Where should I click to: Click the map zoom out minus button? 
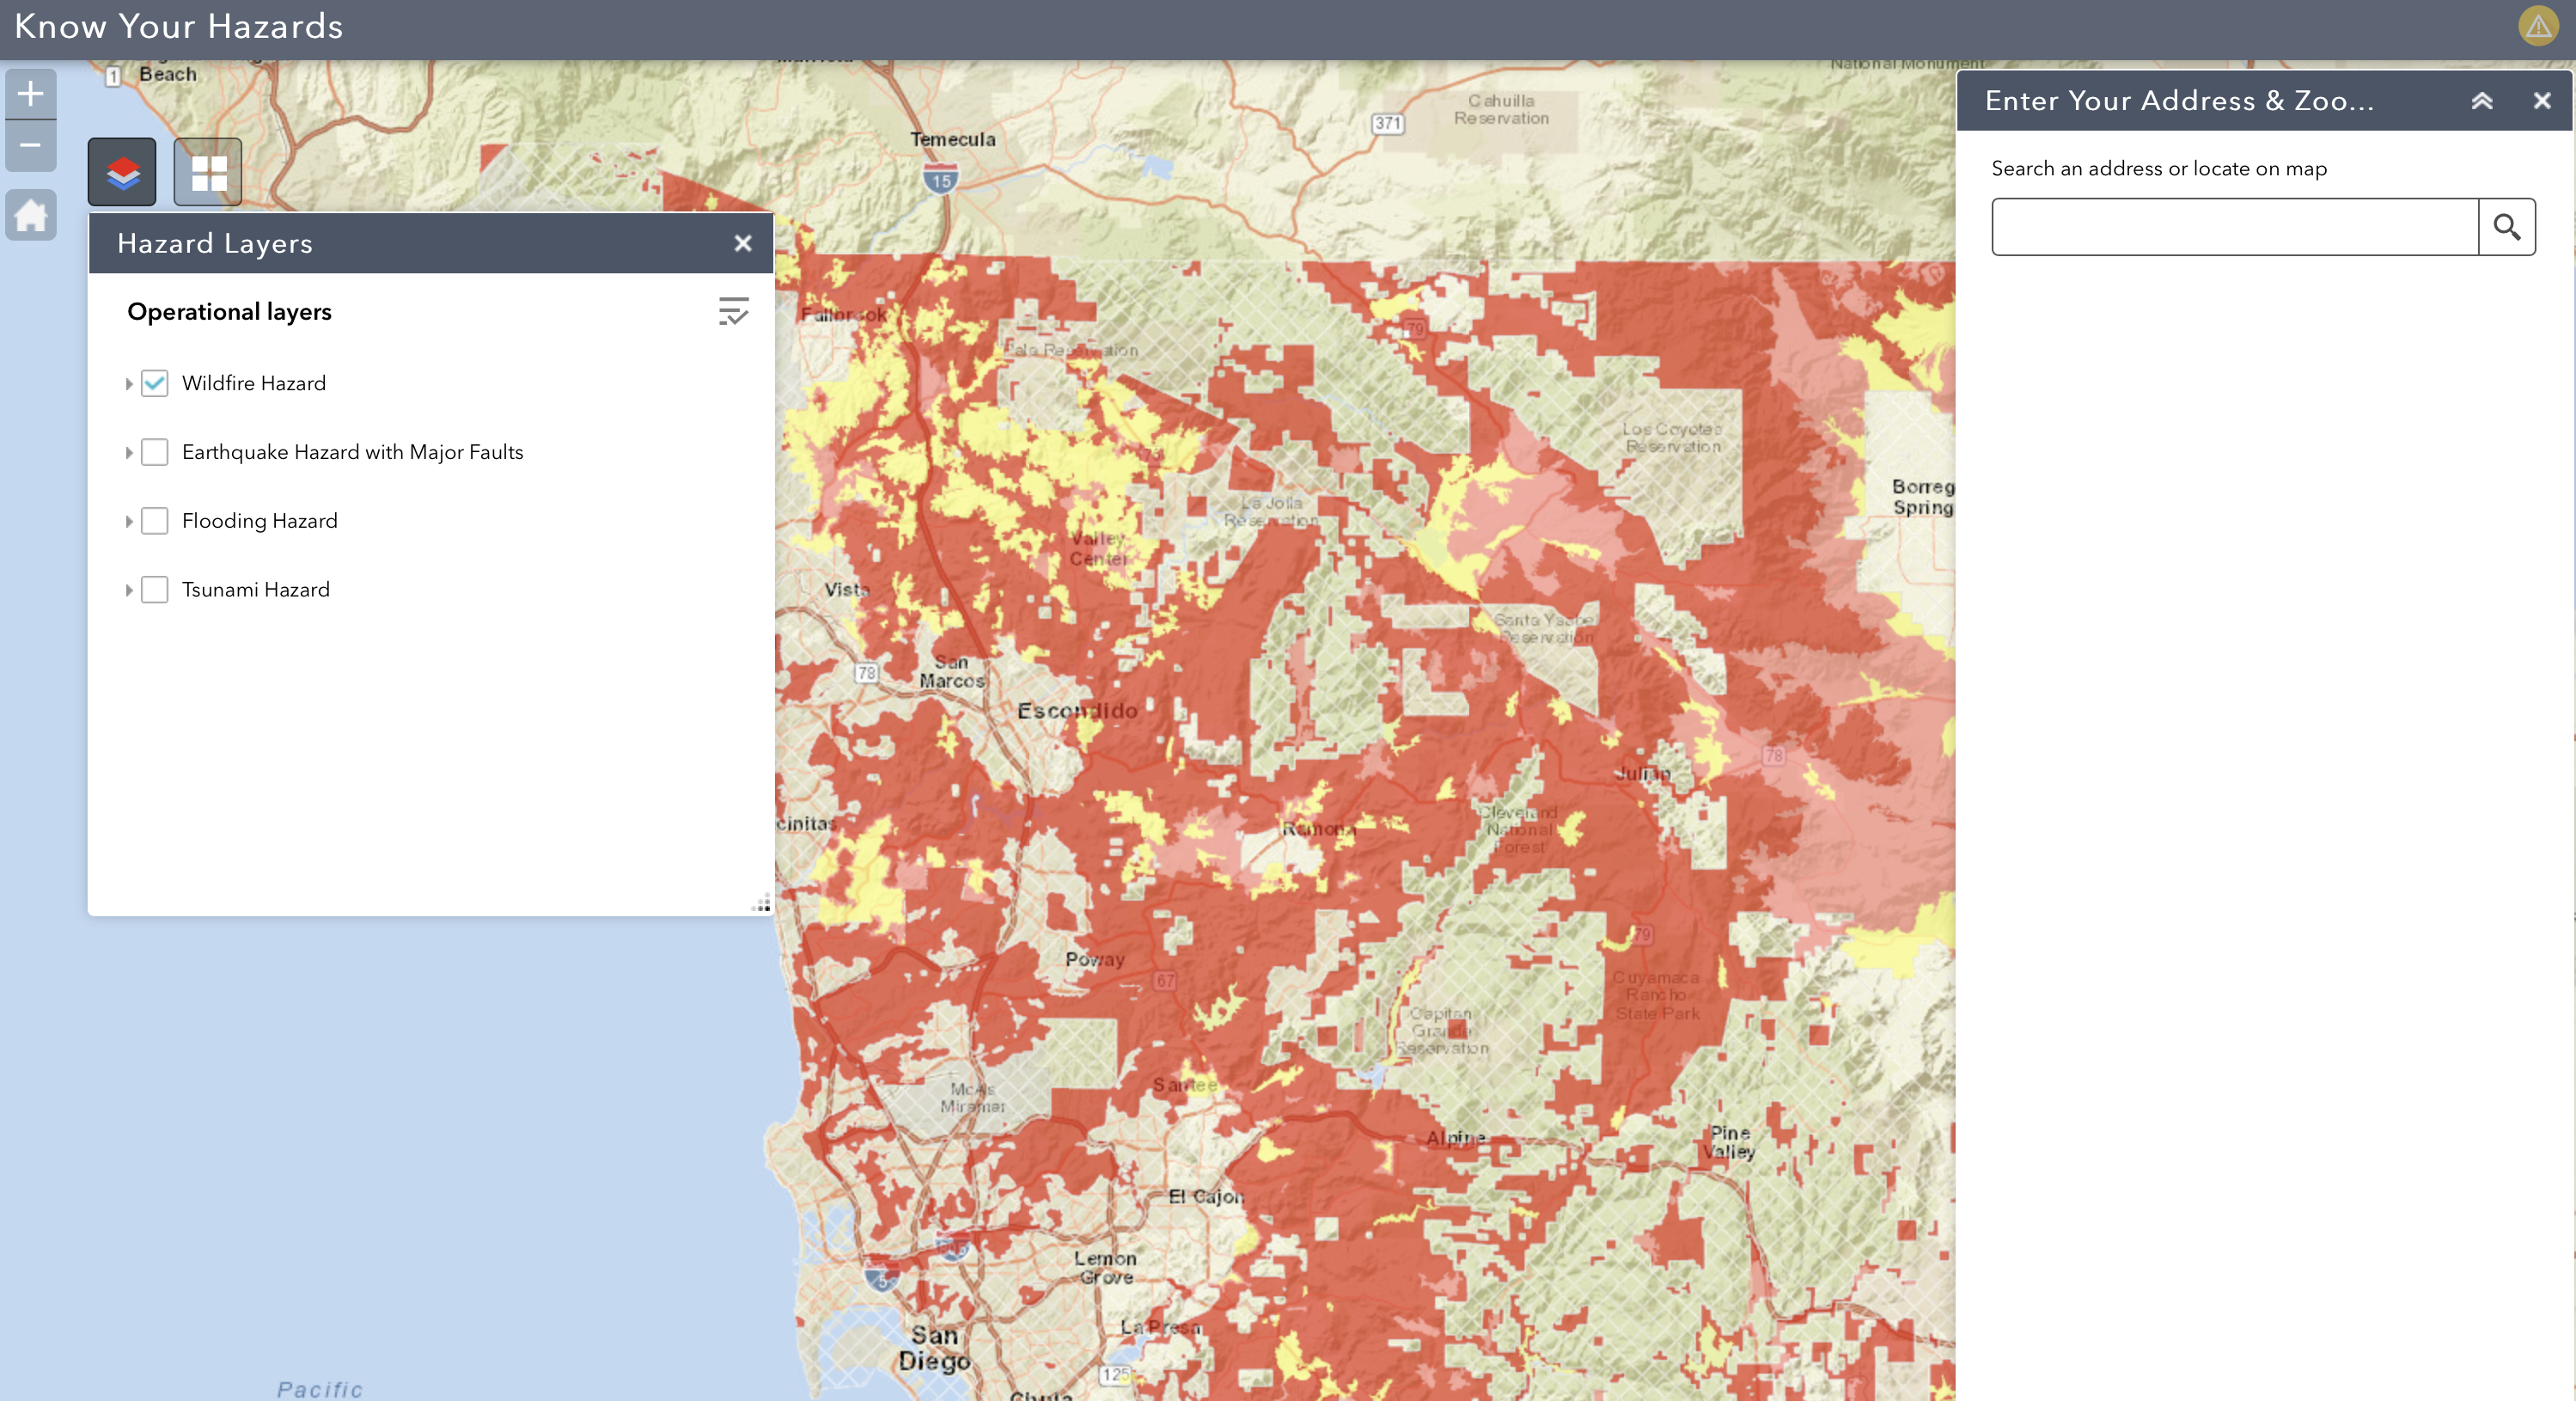(x=30, y=146)
